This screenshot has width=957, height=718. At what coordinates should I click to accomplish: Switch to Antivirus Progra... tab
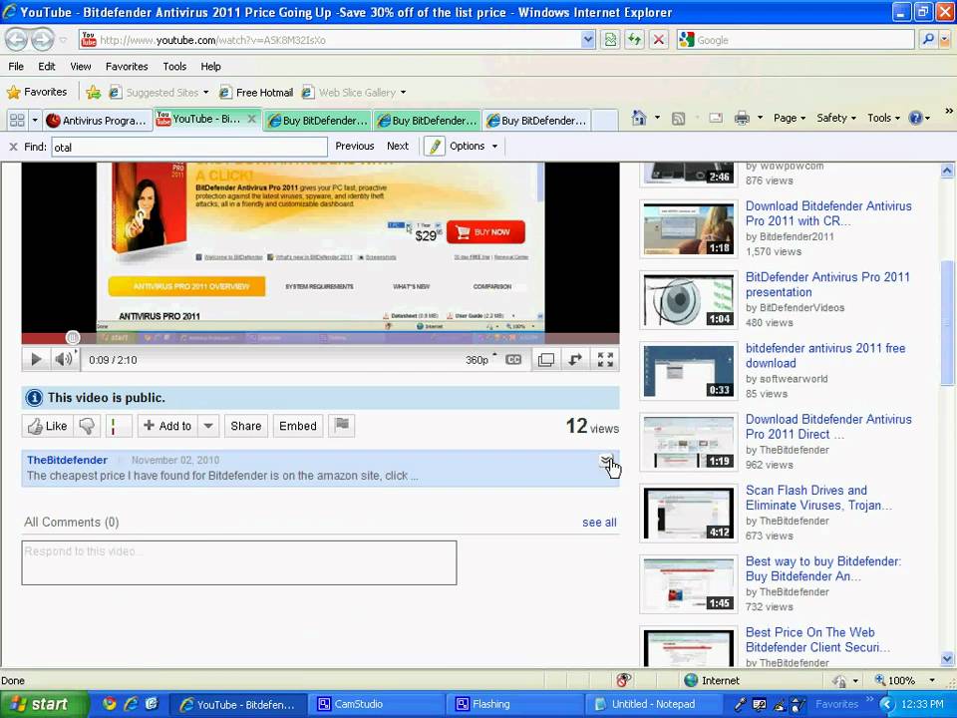[97, 121]
